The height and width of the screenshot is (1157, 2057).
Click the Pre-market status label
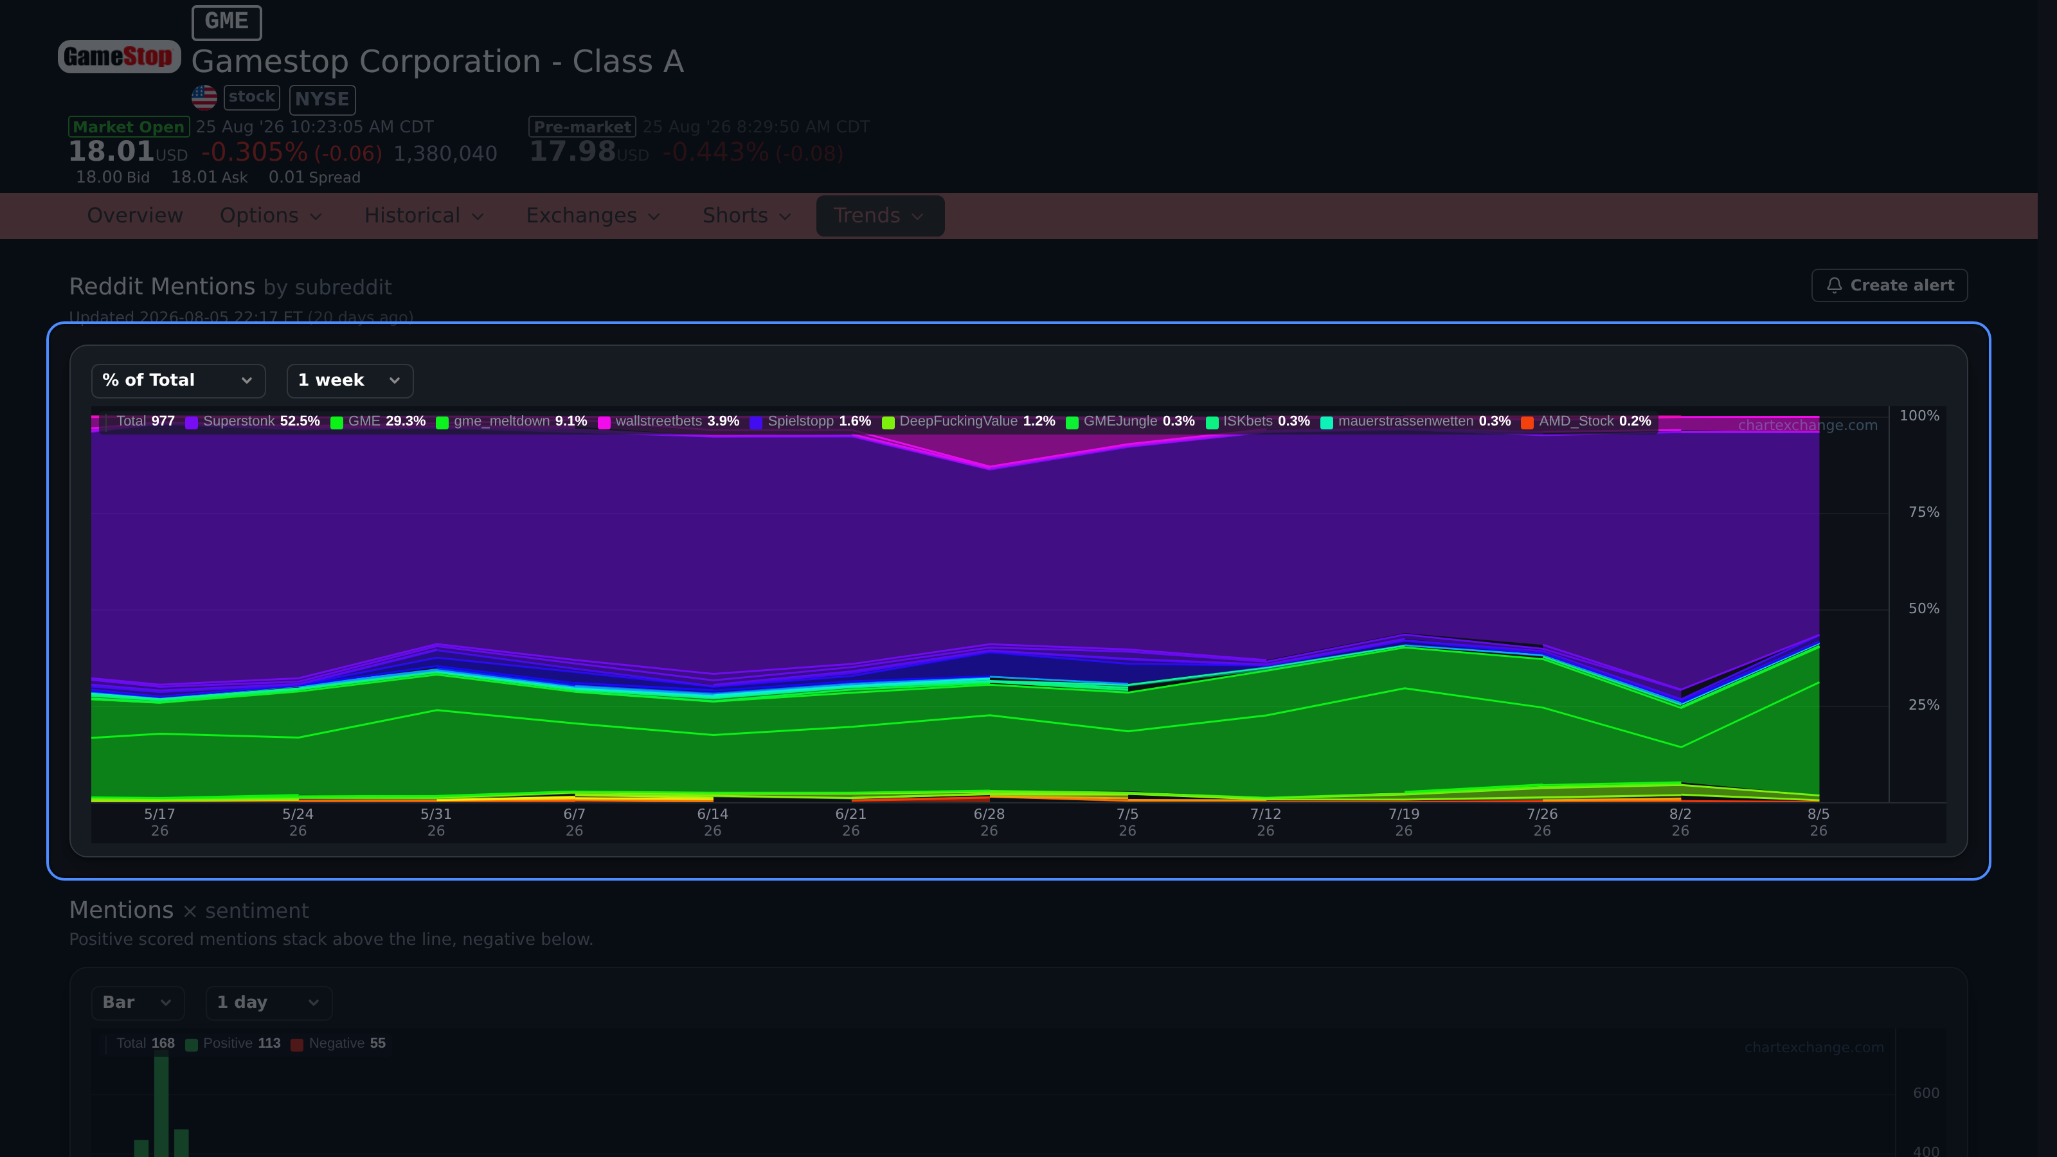click(x=582, y=127)
